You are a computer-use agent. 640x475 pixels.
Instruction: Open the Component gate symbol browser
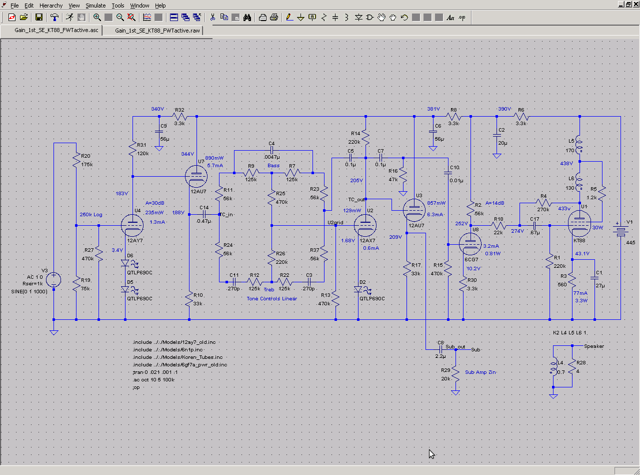370,18
